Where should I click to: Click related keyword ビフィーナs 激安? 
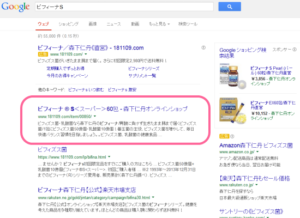(122, 90)
